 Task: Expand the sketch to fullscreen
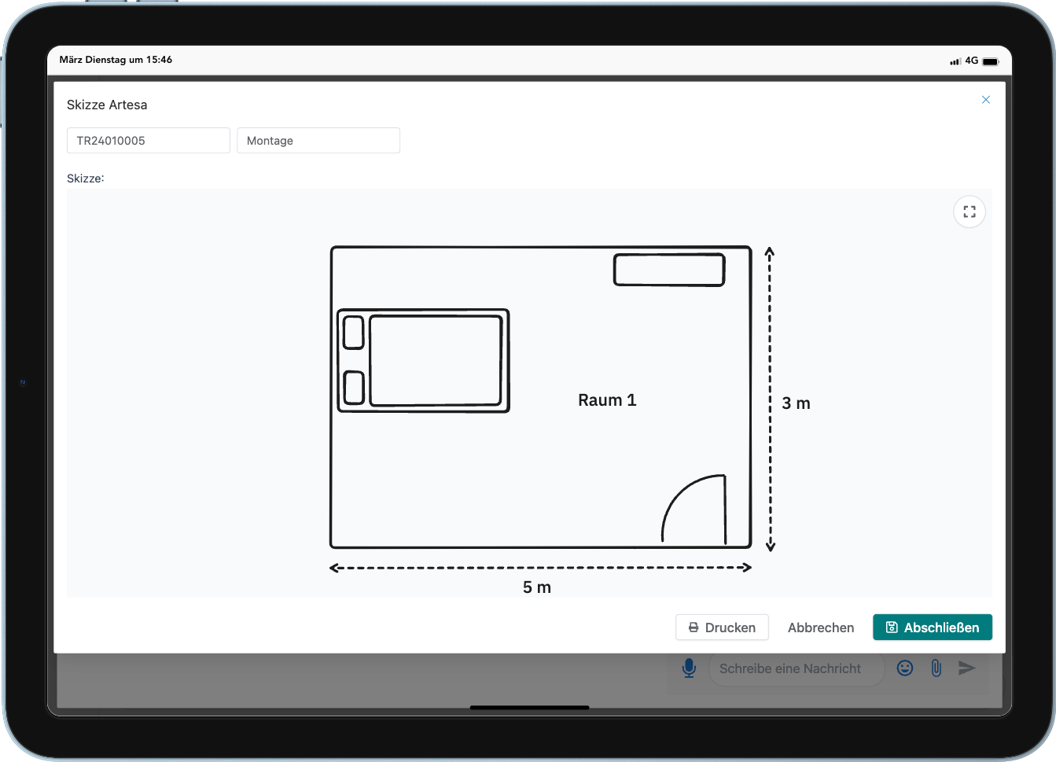coord(969,212)
